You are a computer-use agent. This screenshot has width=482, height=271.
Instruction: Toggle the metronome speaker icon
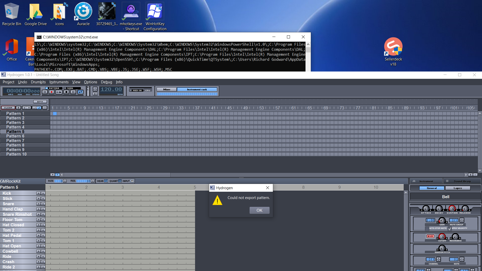click(95, 94)
